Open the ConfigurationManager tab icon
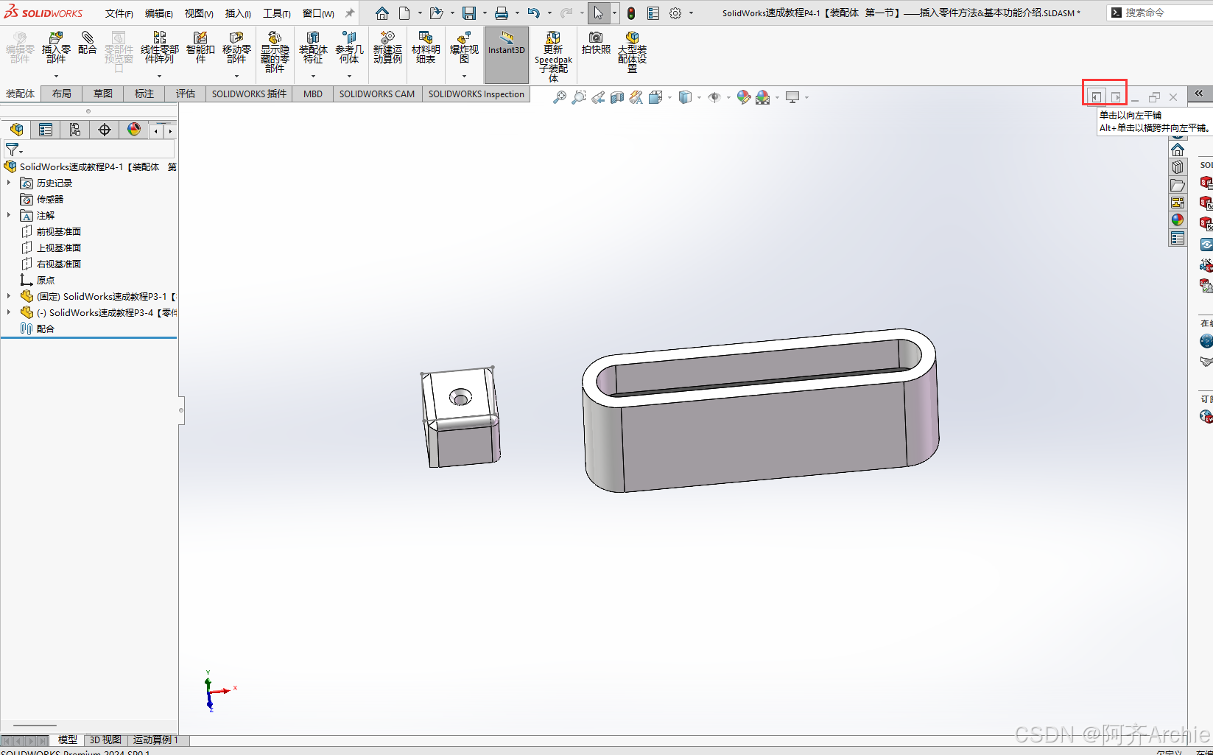This screenshot has height=755, width=1213. (75, 130)
